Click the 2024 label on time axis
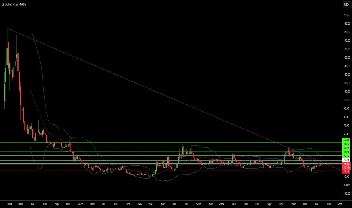The image size is (352, 208). pyautogui.click(x=222, y=204)
